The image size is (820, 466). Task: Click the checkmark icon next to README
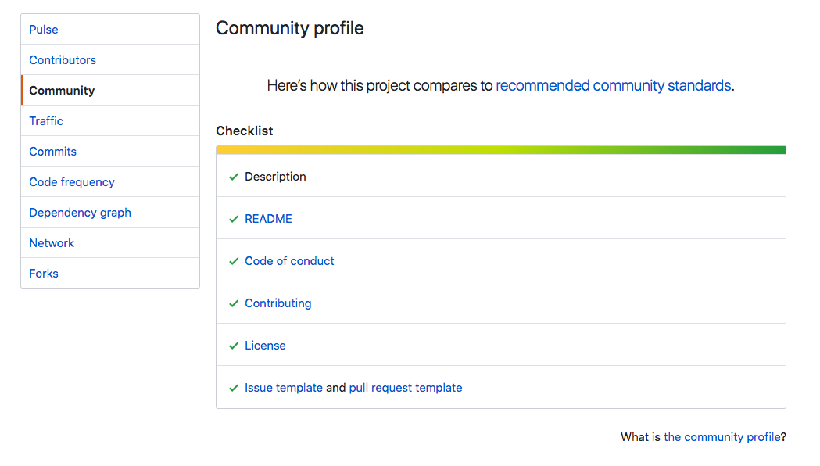233,220
